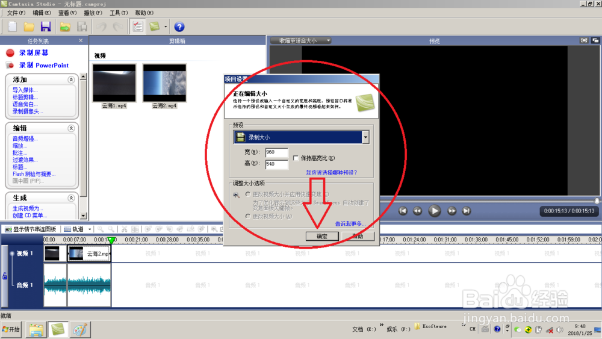Click the scissors Cut selection icon
Screen dimensions: 602x339
[125, 229]
